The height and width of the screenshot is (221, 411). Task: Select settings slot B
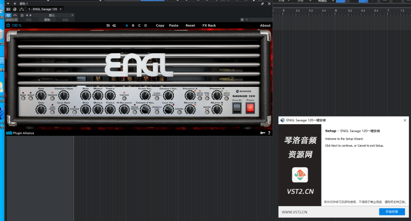pos(133,26)
